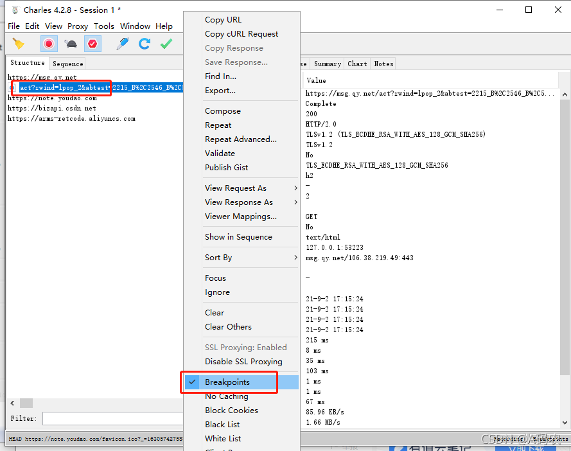The width and height of the screenshot is (571, 451).
Task: Click the overview scrollbar up arrow
Action: coord(565,94)
